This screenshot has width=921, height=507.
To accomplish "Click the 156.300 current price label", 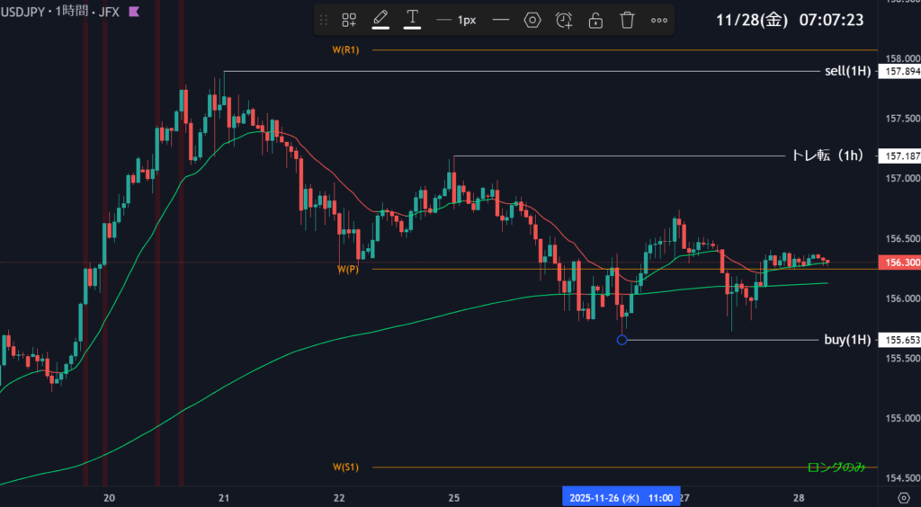I will click(900, 262).
